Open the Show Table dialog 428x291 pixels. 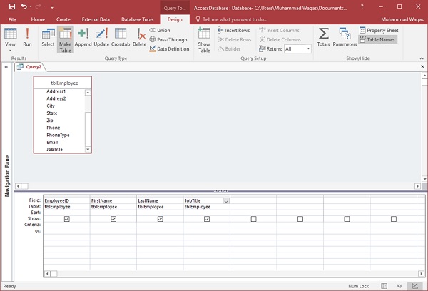[x=204, y=39]
